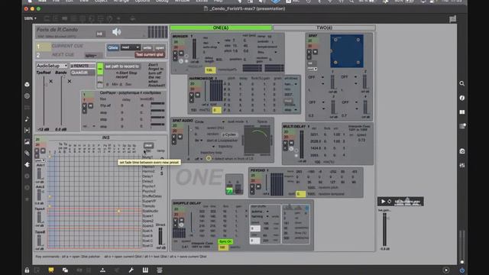
Task: Click the blue Qlists button
Action: point(113,47)
